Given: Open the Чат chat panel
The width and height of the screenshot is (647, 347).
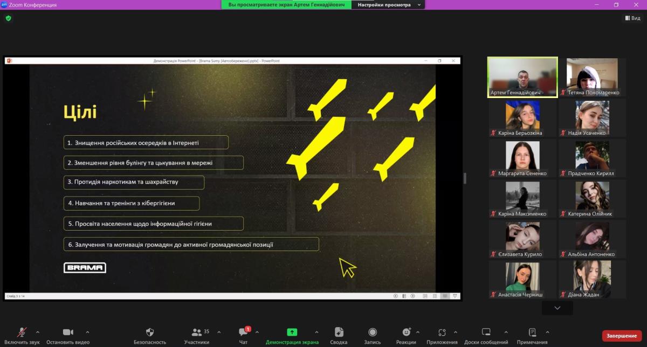Looking at the screenshot, I should pos(243,336).
